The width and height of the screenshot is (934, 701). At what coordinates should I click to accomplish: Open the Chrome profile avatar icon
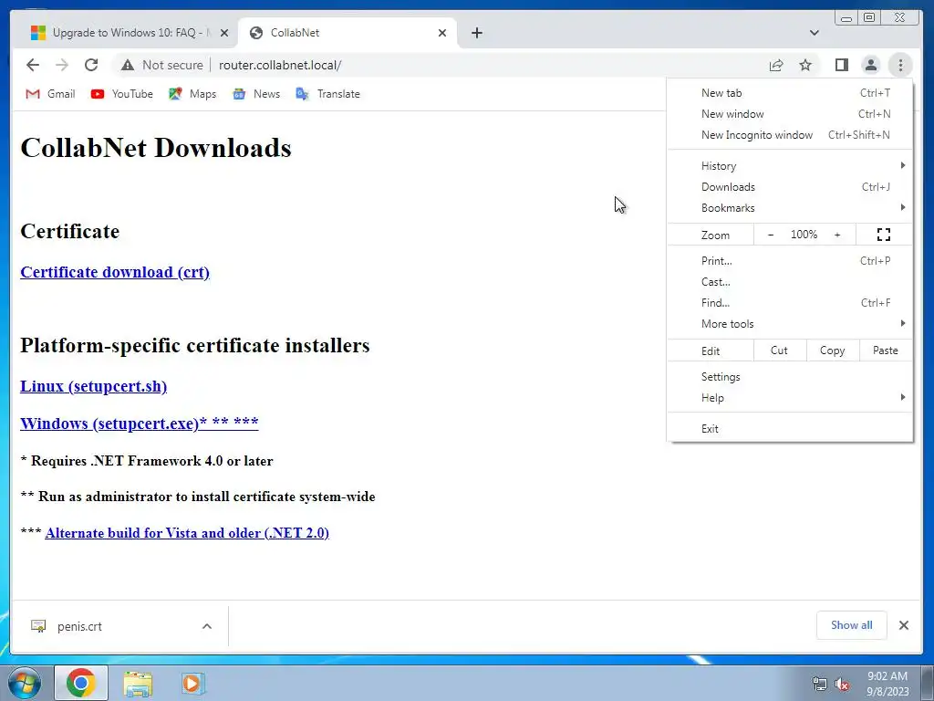point(871,65)
